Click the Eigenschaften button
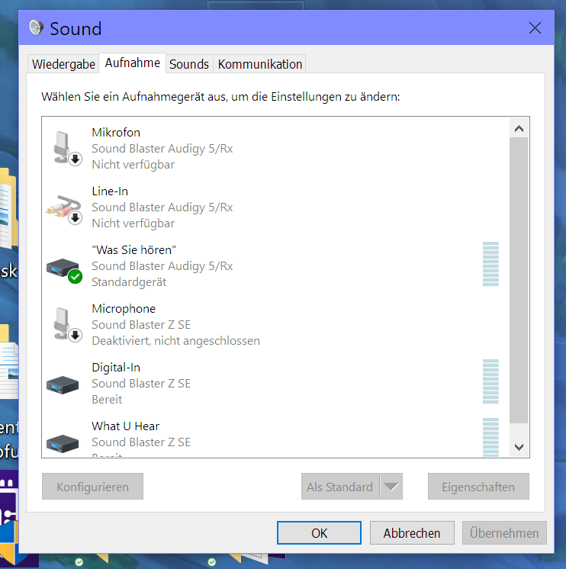The width and height of the screenshot is (566, 569). [x=478, y=487]
